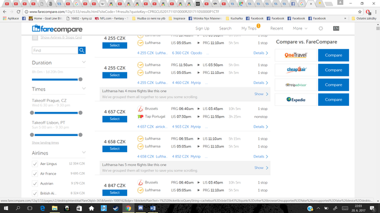Screen dimensions: 380x213
Task: Uncheck the British Airways airline filter
Action: 35,193
